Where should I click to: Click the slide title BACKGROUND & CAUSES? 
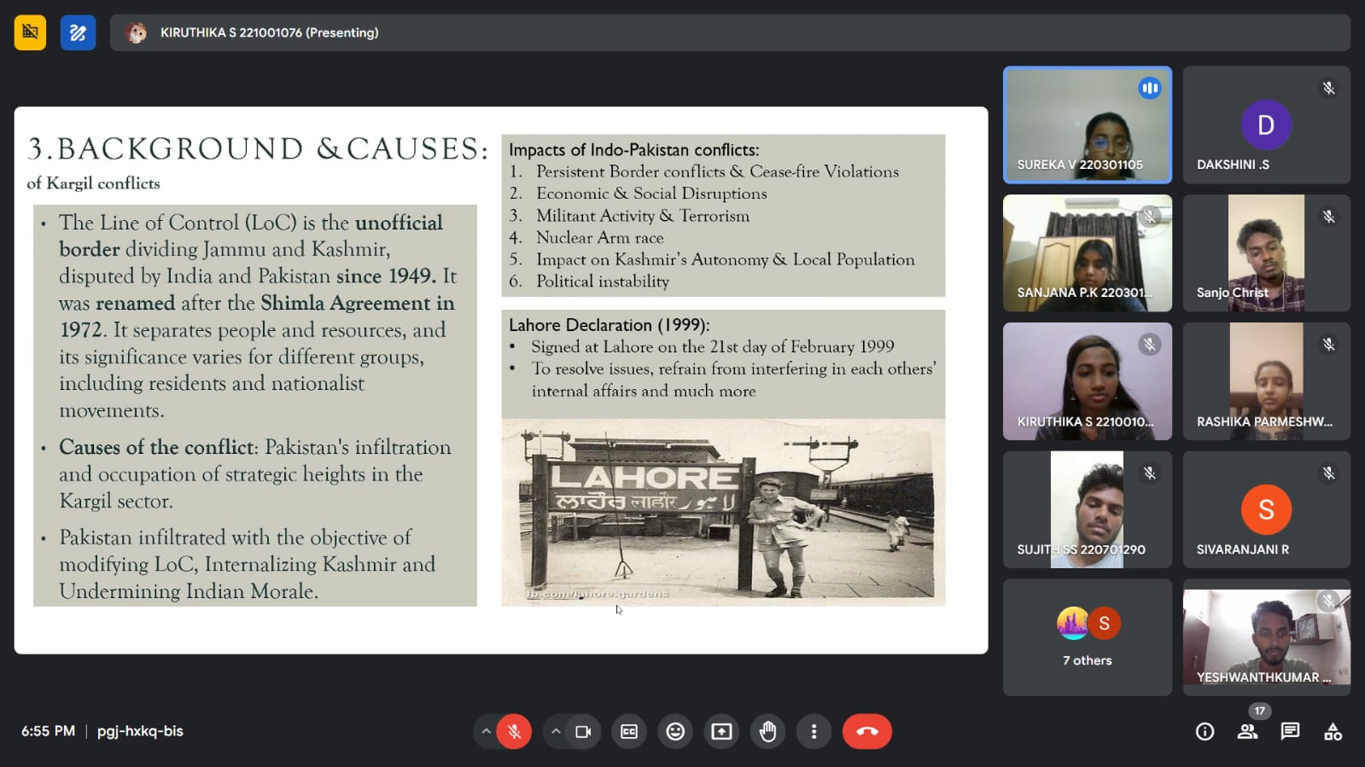click(x=259, y=149)
